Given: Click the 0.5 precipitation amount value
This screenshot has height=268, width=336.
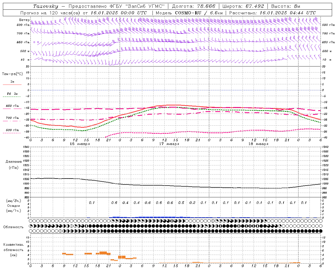Looking at the screenshot, I should click(181, 203).
